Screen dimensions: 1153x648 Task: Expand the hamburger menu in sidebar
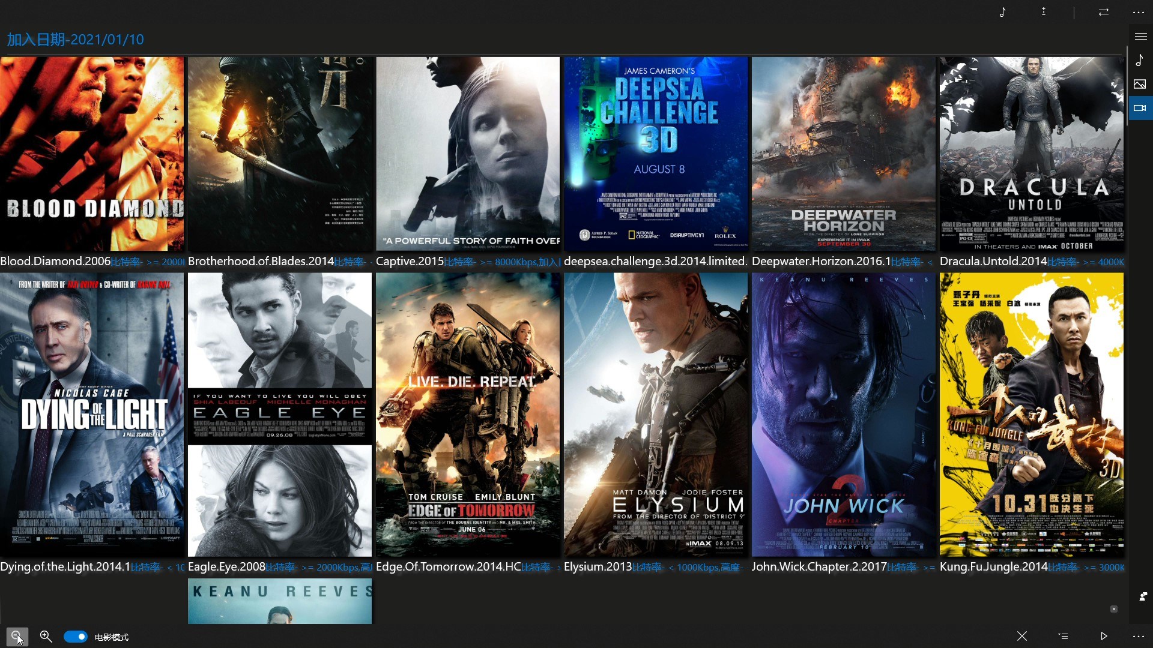pyautogui.click(x=1140, y=37)
